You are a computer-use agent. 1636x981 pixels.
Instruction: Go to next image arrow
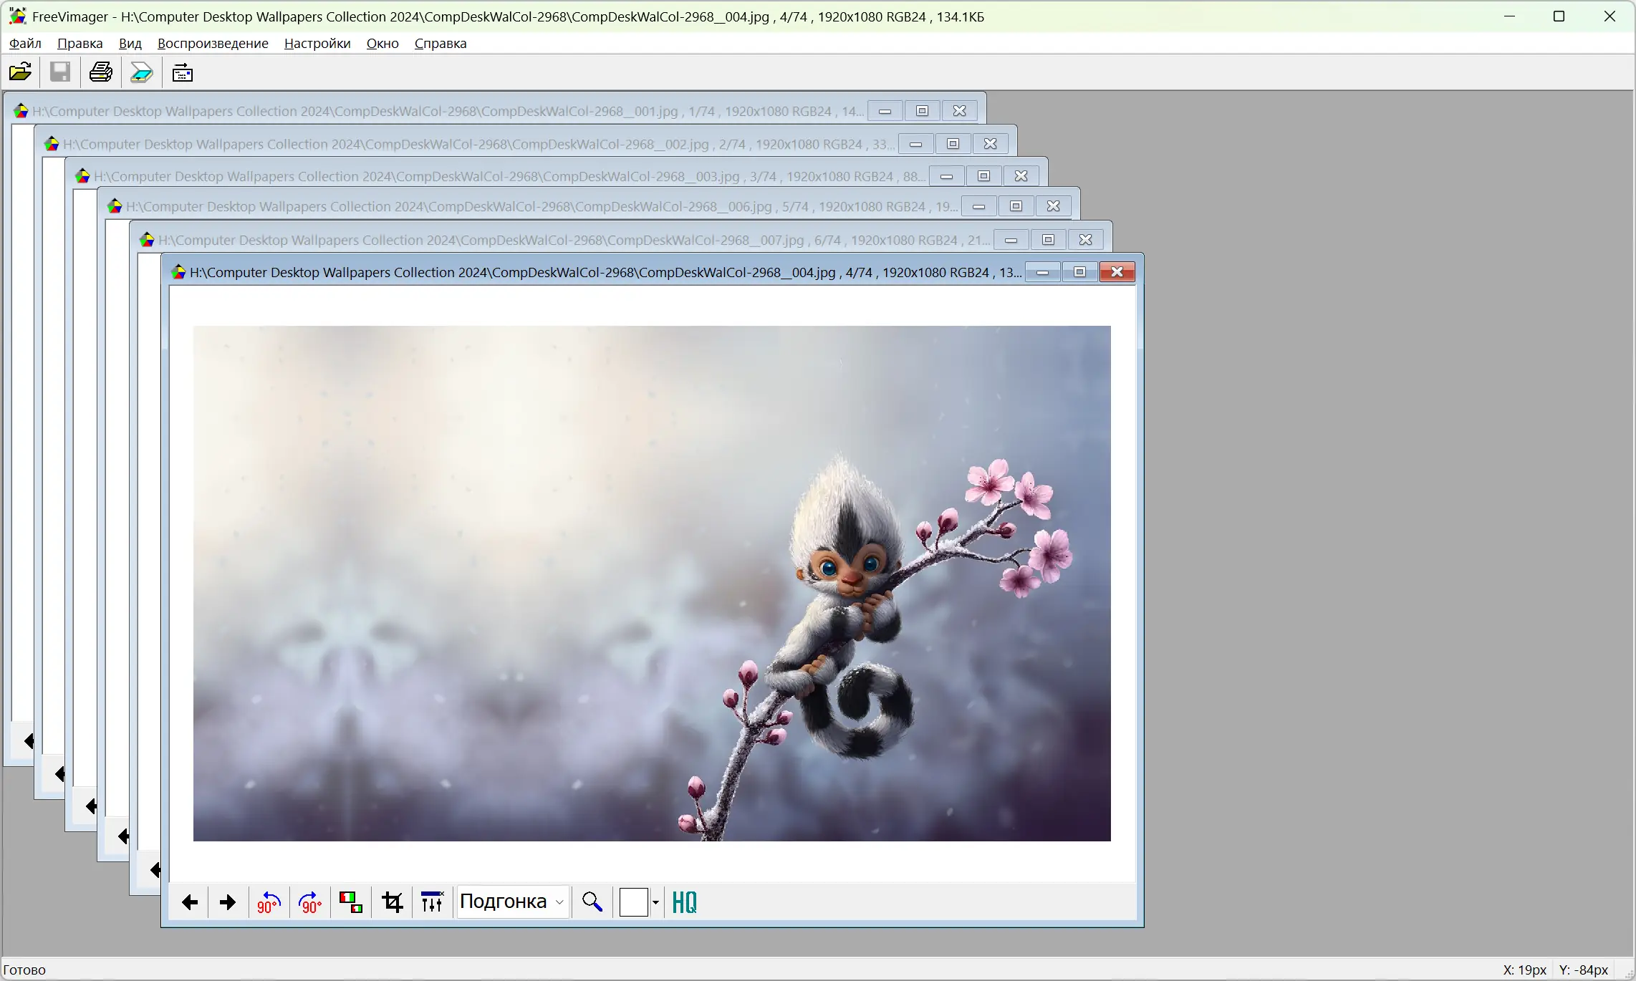228,902
